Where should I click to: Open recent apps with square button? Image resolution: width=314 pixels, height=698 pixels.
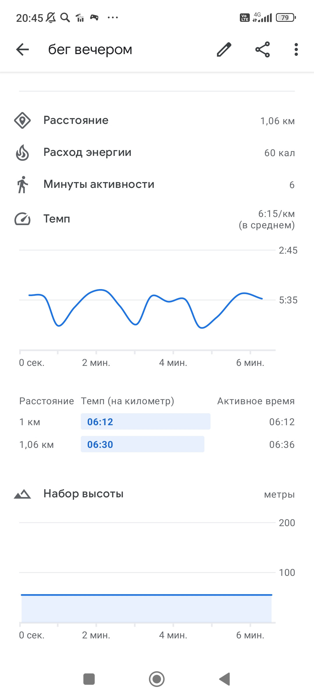tap(89, 679)
